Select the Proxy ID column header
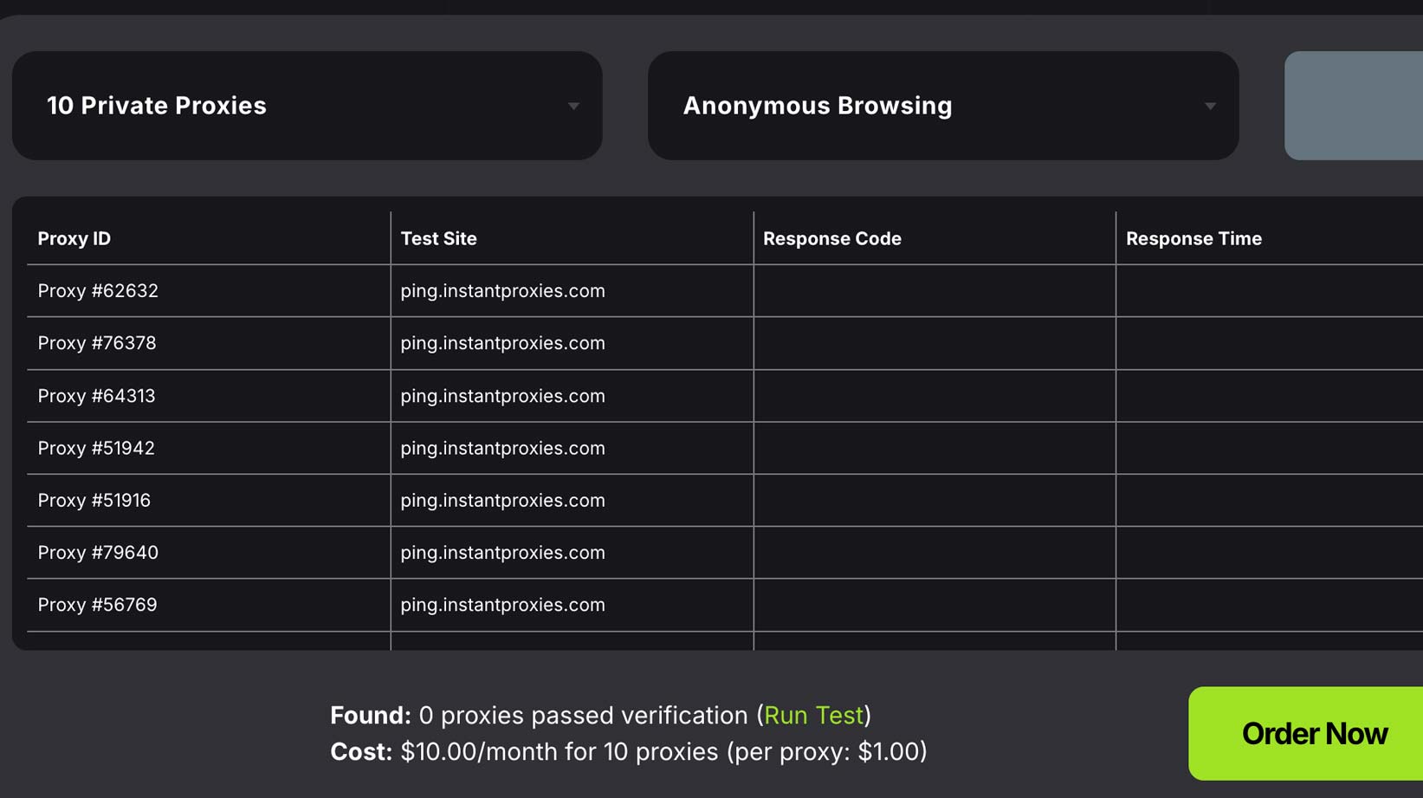Screen dimensions: 1423x798 pyautogui.click(x=74, y=238)
